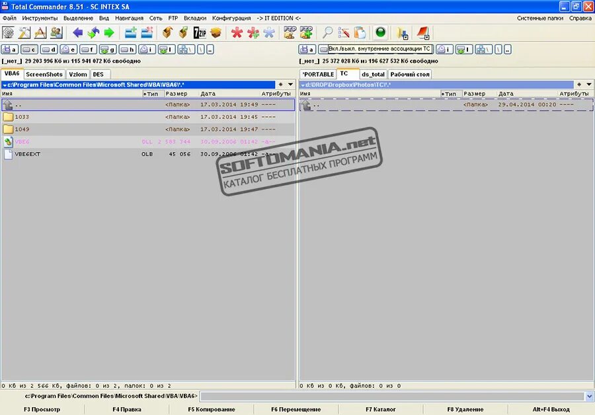
Task: Open the Выделение menu
Action: click(78, 18)
